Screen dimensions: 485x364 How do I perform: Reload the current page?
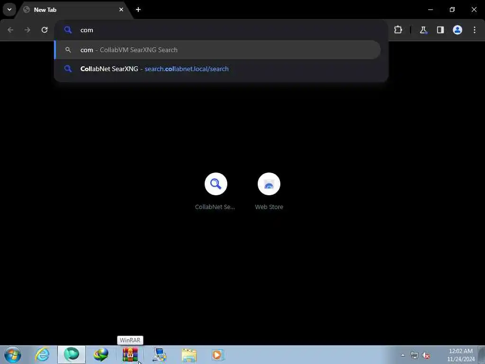pyautogui.click(x=45, y=30)
